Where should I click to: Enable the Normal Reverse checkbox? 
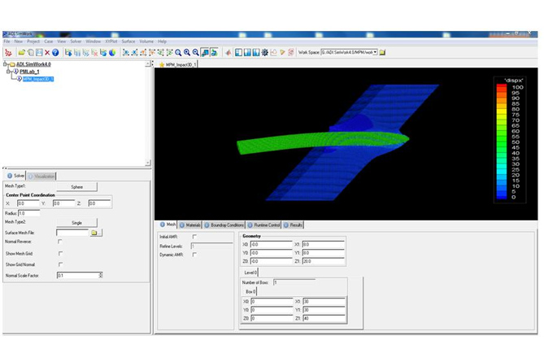59,242
